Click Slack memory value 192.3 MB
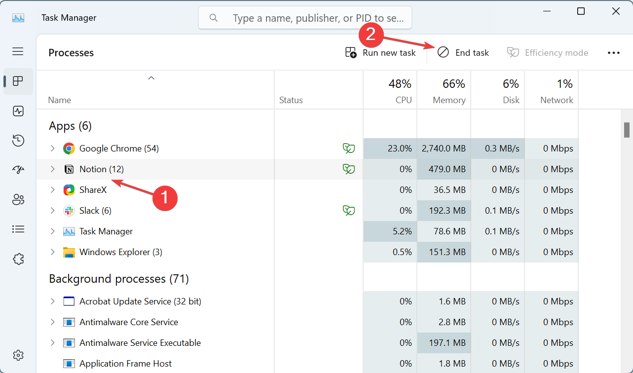Screen dimensions: 633x373 click(447, 211)
